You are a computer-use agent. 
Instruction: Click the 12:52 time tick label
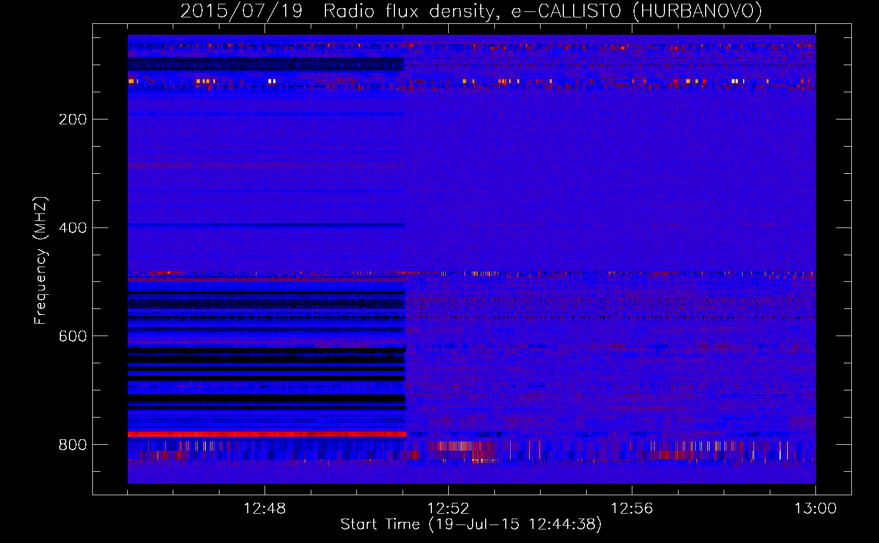(448, 509)
